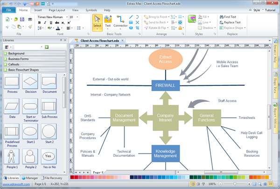The width and height of the screenshot is (280, 189).
Task: Click the Yes or No shape
Action: [x=49, y=157]
